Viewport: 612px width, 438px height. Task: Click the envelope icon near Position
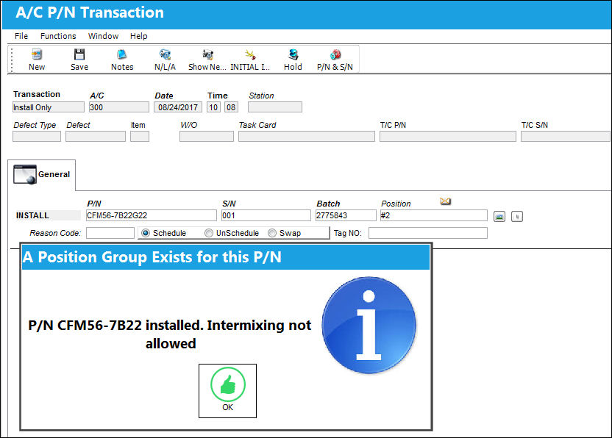(x=445, y=201)
